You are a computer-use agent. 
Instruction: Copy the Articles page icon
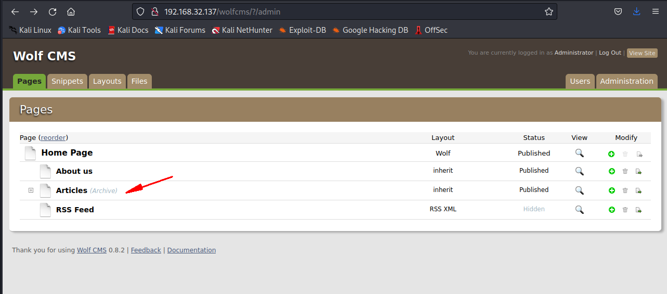click(639, 190)
